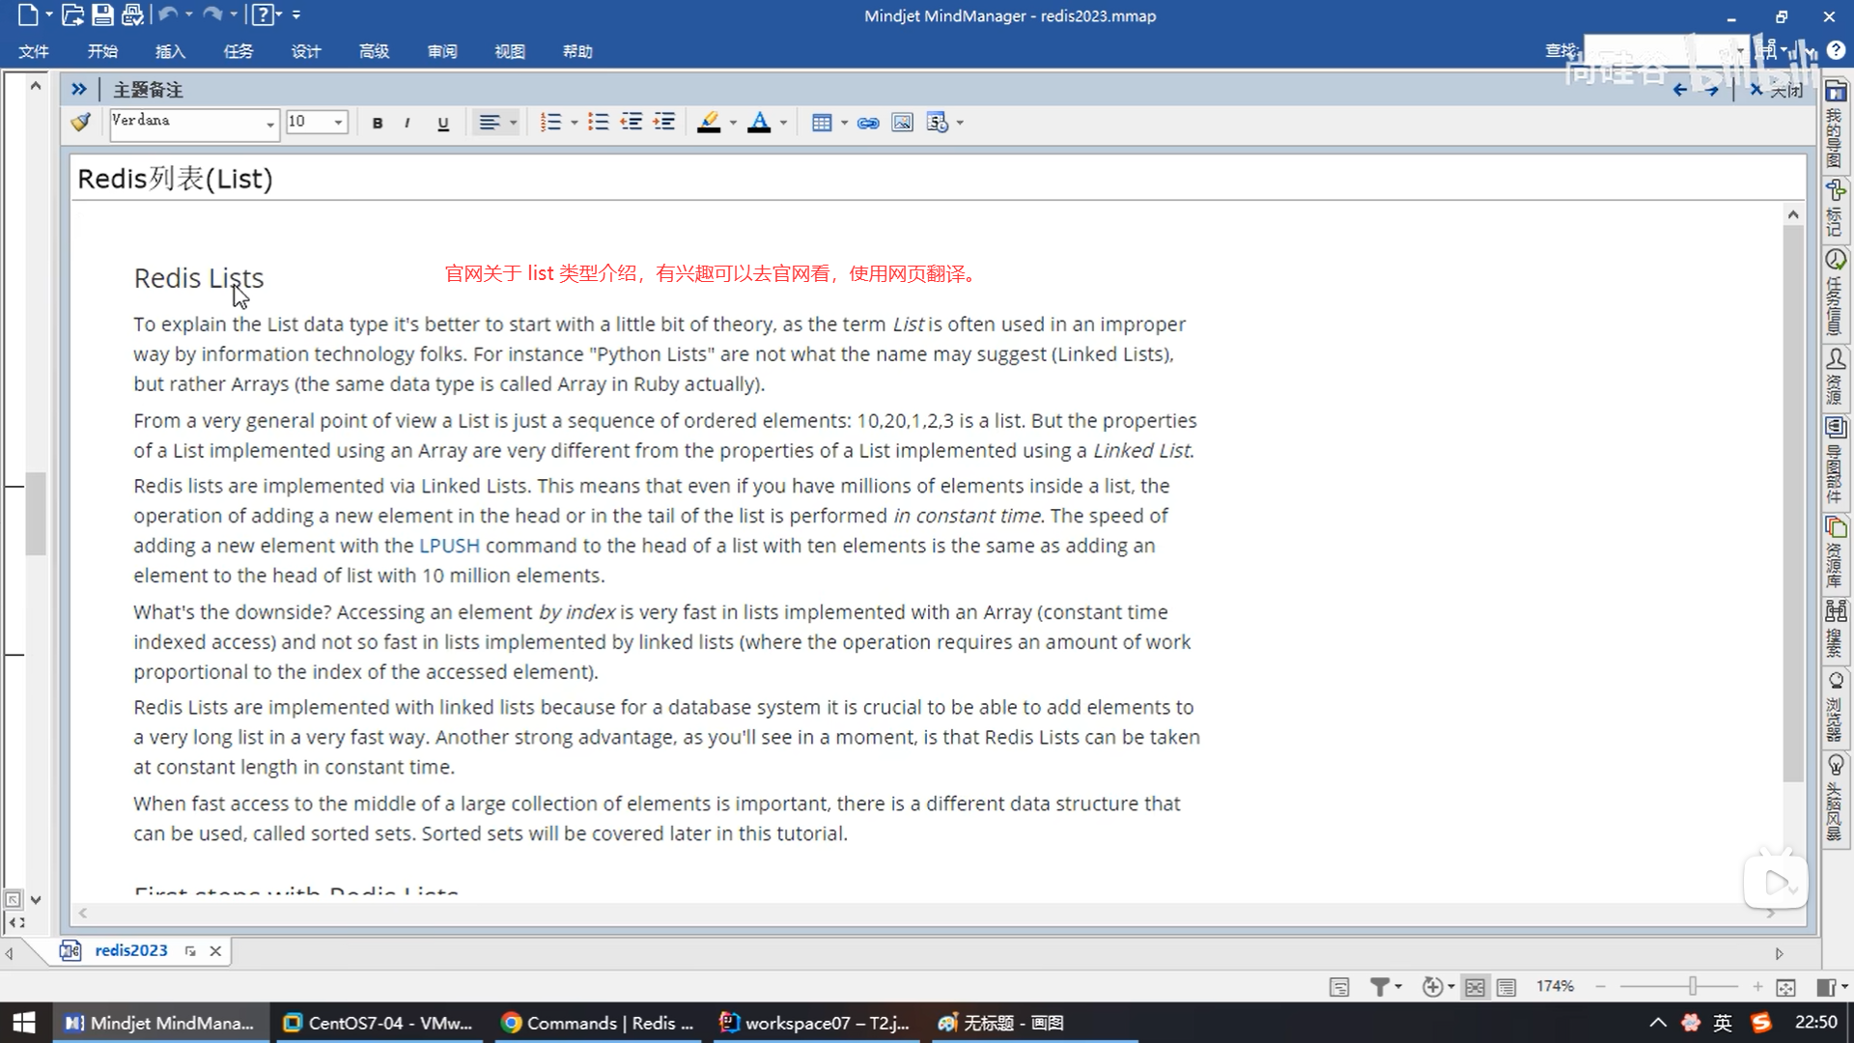Open the font size 10 dropdown
This screenshot has width=1854, height=1043.
338,123
